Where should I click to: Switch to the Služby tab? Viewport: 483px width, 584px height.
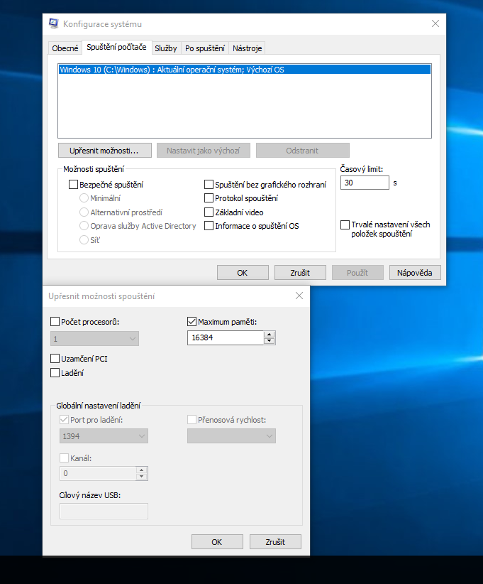165,48
